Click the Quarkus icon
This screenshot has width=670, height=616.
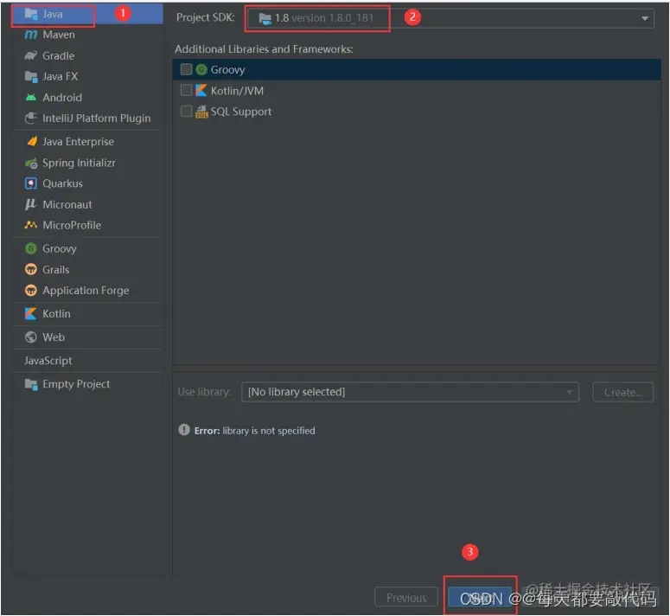(x=31, y=183)
